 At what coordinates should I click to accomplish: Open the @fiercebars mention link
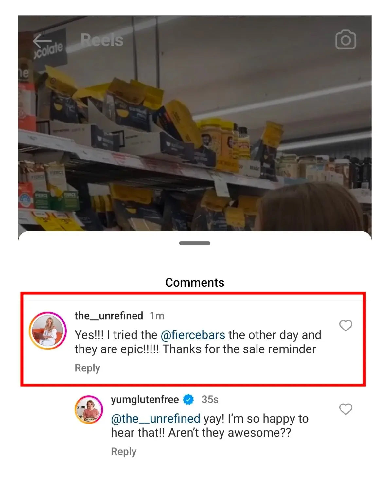click(x=193, y=335)
